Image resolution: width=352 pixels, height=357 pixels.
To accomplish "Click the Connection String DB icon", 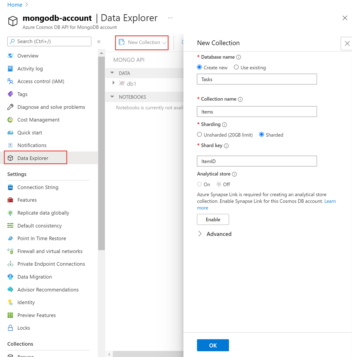I will click(10, 187).
